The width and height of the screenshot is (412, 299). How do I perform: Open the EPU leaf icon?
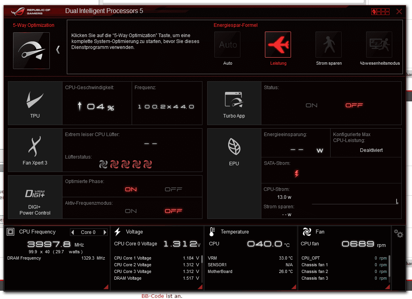234,146
